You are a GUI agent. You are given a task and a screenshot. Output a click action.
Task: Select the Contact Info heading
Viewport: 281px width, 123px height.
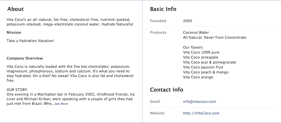166,90
